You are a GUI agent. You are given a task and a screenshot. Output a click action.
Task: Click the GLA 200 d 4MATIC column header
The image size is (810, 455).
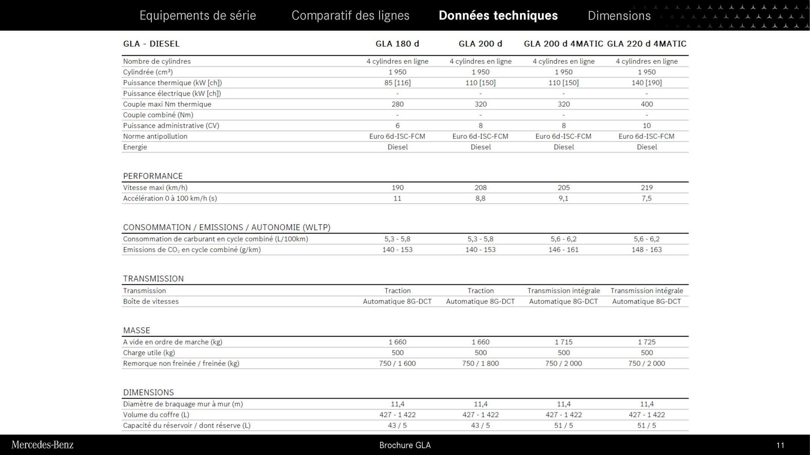(564, 44)
